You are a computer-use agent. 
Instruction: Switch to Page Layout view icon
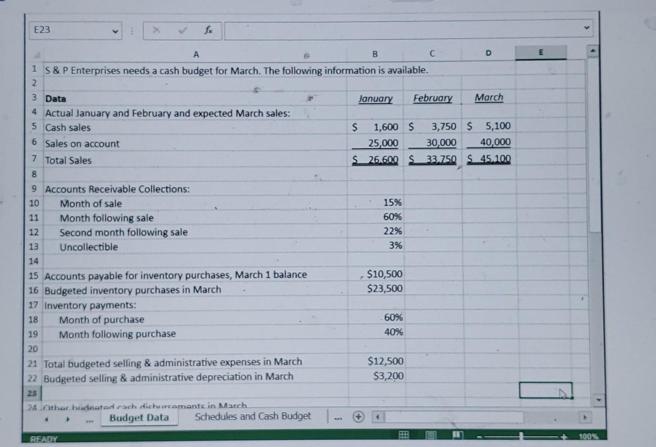[431, 435]
